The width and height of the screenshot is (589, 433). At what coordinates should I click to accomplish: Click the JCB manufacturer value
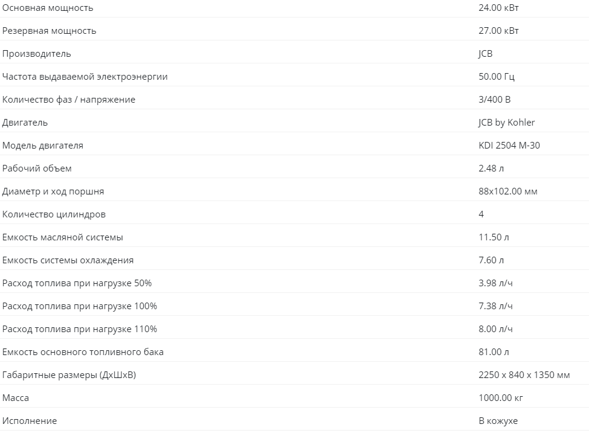[x=485, y=54]
